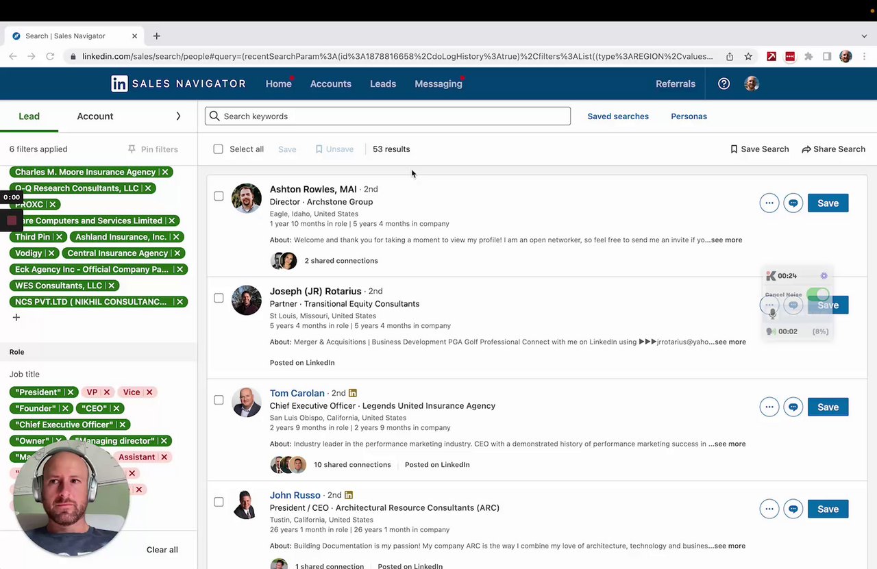Open Leads in the navigation bar

383,84
